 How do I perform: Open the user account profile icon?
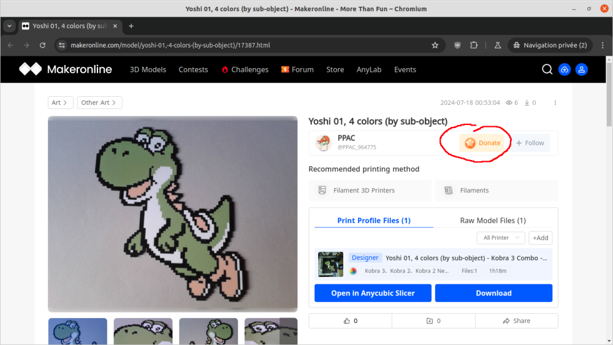coord(581,69)
